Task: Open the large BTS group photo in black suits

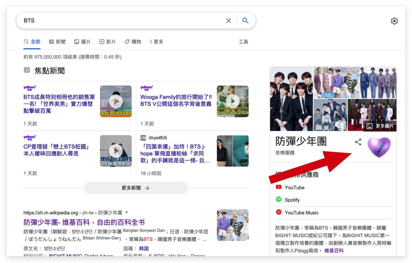Action: [291, 99]
